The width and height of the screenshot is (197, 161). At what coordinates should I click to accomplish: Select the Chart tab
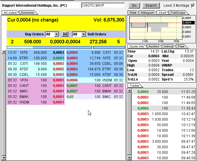click(x=162, y=13)
